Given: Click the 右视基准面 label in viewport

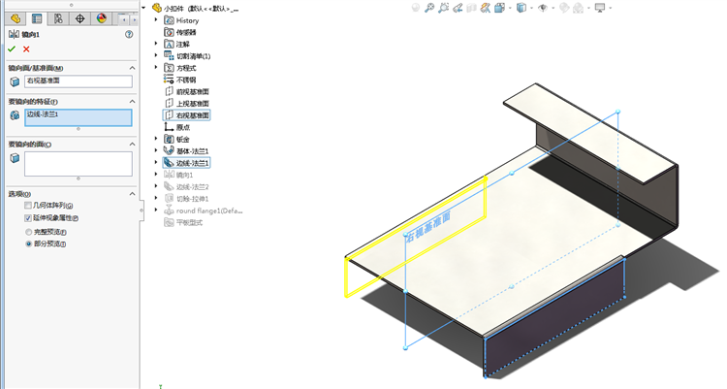Looking at the screenshot, I should point(428,227).
